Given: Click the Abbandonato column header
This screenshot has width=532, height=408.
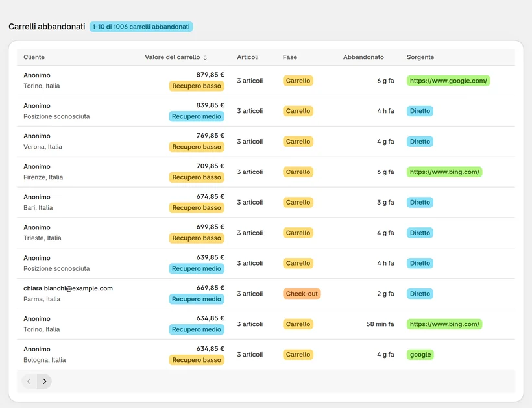Looking at the screenshot, I should click(x=363, y=57).
